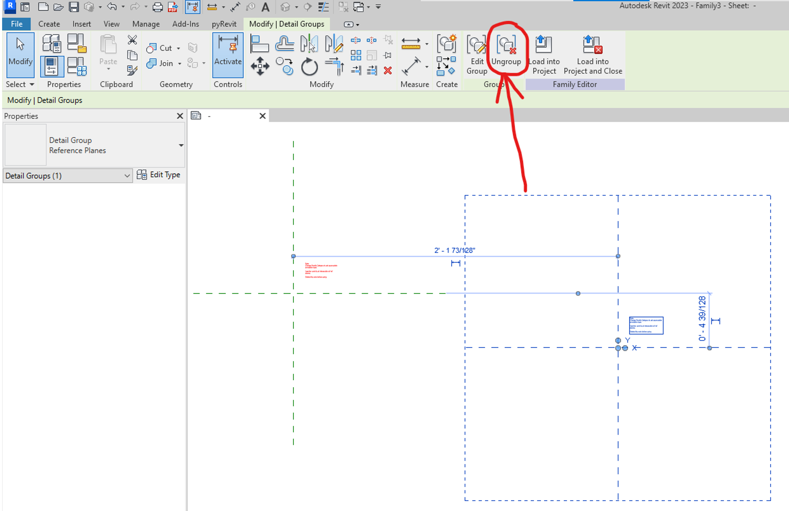The height and width of the screenshot is (511, 789).
Task: Switch to the Add-Ins ribbon tab
Action: click(x=186, y=24)
